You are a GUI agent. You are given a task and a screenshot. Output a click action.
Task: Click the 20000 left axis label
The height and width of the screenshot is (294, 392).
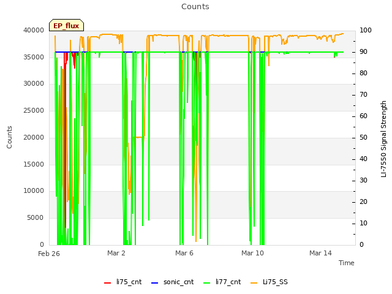[34, 137]
